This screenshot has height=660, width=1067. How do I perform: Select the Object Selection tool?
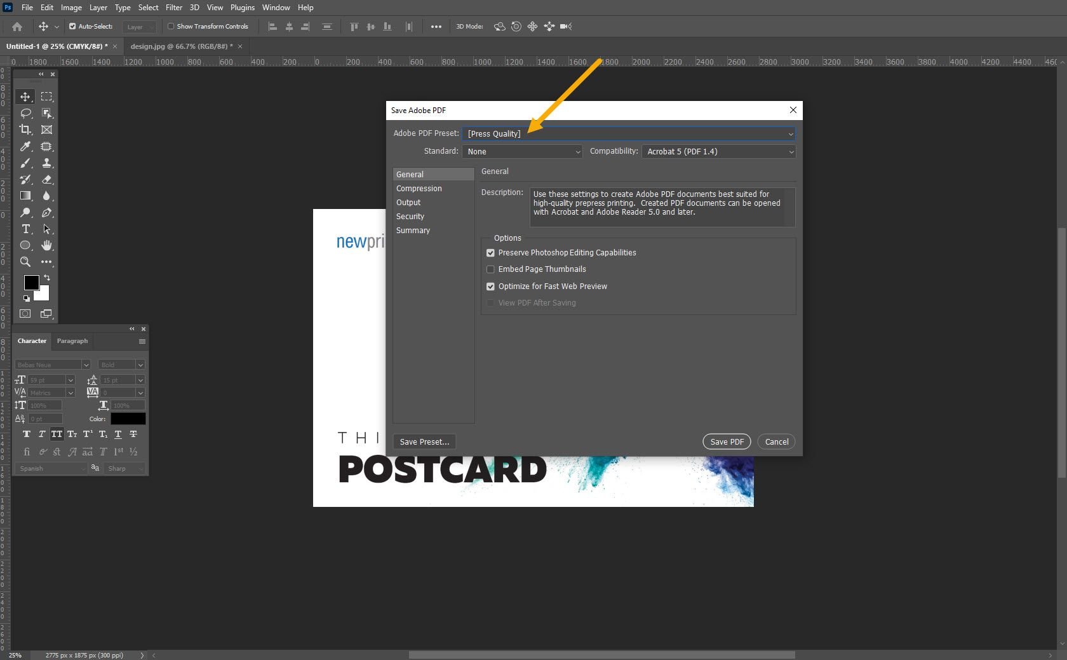click(x=46, y=113)
